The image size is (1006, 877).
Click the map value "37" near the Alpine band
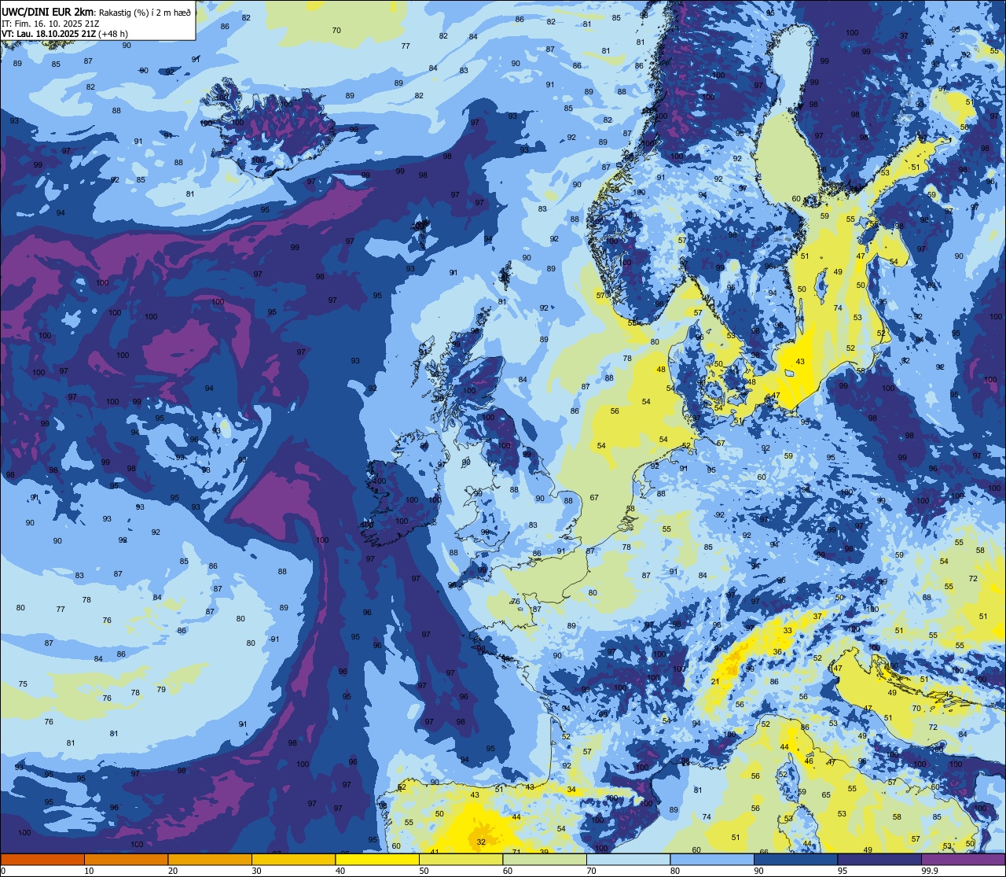(817, 616)
